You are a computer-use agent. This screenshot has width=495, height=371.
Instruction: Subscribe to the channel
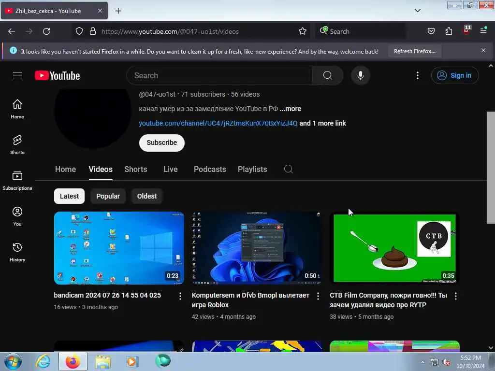(161, 143)
